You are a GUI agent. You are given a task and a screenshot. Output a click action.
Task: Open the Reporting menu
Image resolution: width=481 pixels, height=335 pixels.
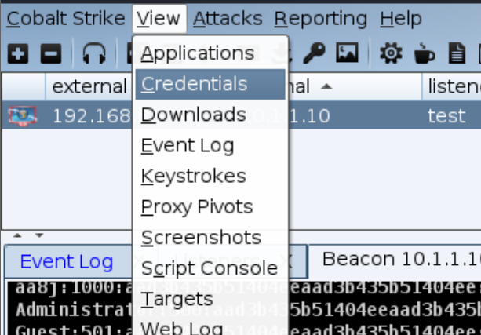321,19
